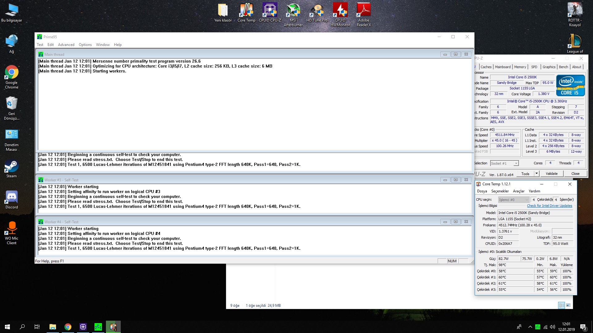Open the Socket #1 selection dropdown in CPU-Z

[x=504, y=163]
